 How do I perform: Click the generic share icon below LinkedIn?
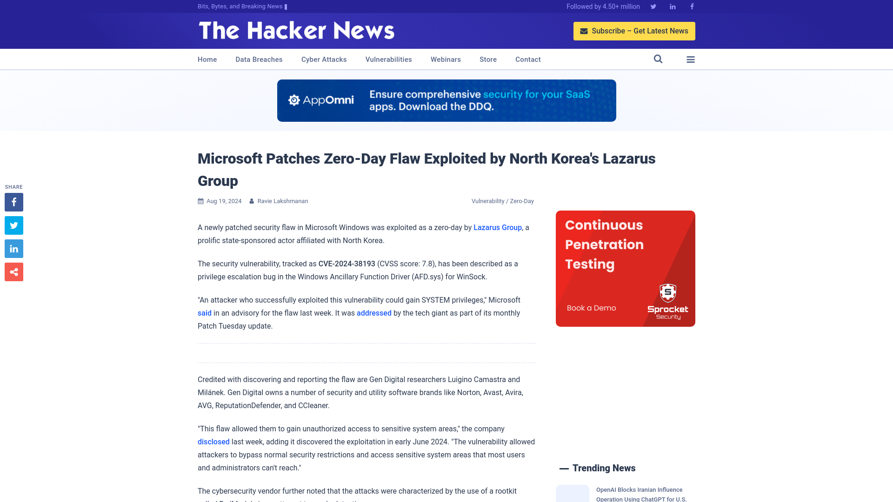coord(13,271)
